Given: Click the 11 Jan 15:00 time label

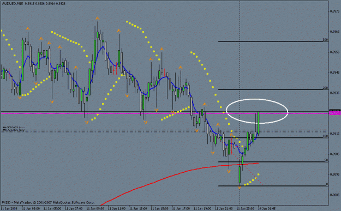Looking at the screenshot, I should point(159,209).
